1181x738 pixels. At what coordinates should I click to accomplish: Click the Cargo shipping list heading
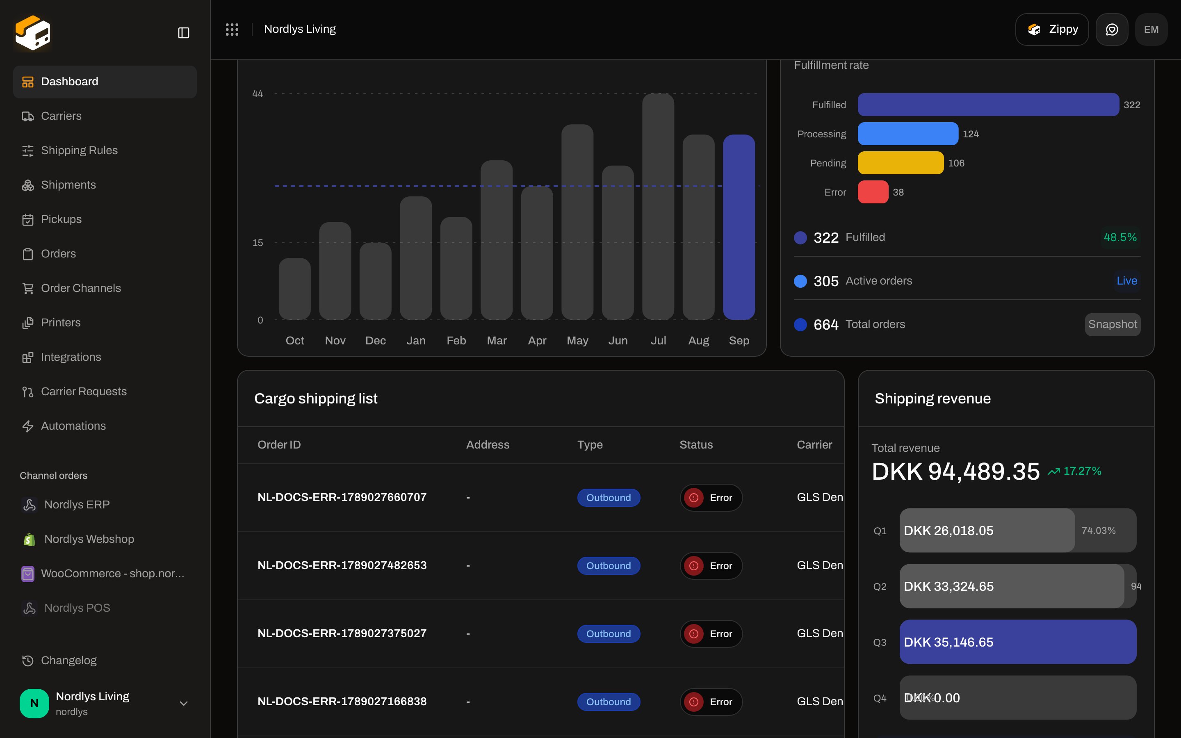coord(316,398)
